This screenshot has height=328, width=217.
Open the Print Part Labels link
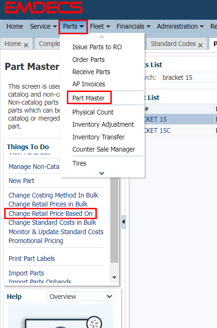point(32,259)
